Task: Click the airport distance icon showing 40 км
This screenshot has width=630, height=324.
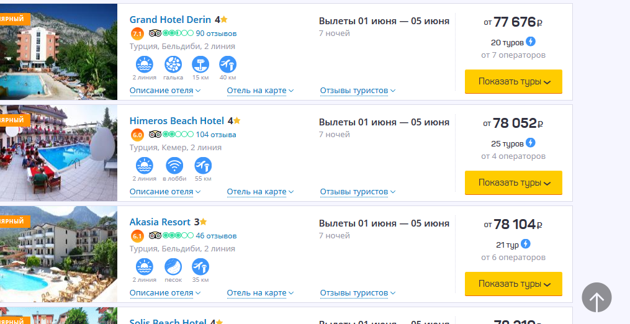Action: pos(228,65)
